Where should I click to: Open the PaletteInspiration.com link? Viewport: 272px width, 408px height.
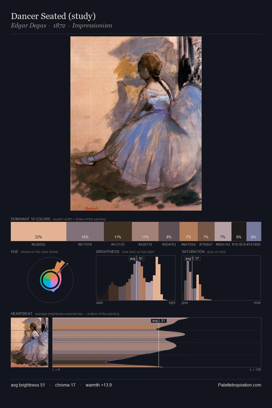[240, 385]
